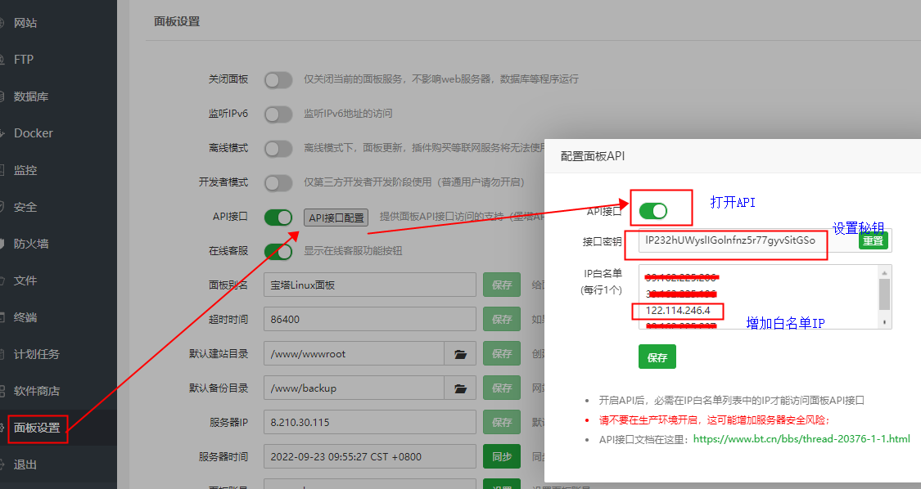
Task: Toggle the 关闭面板 switch
Action: [278, 80]
